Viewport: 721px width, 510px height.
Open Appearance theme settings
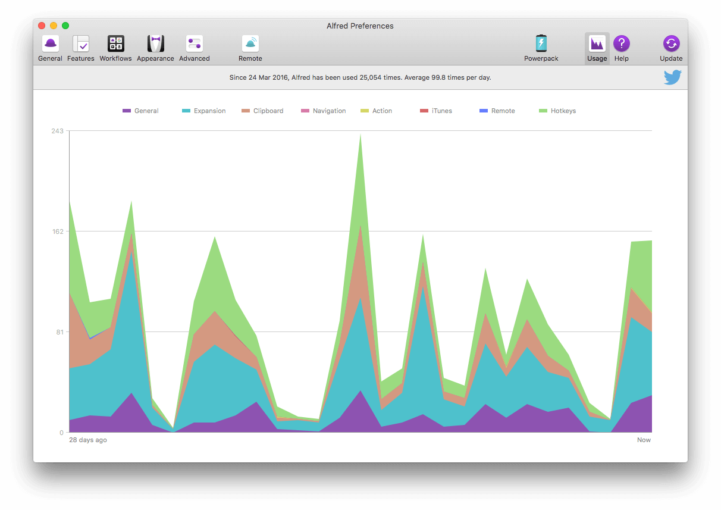[155, 45]
